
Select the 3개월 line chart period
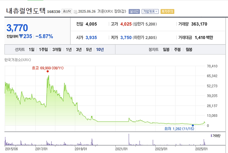point(57,49)
